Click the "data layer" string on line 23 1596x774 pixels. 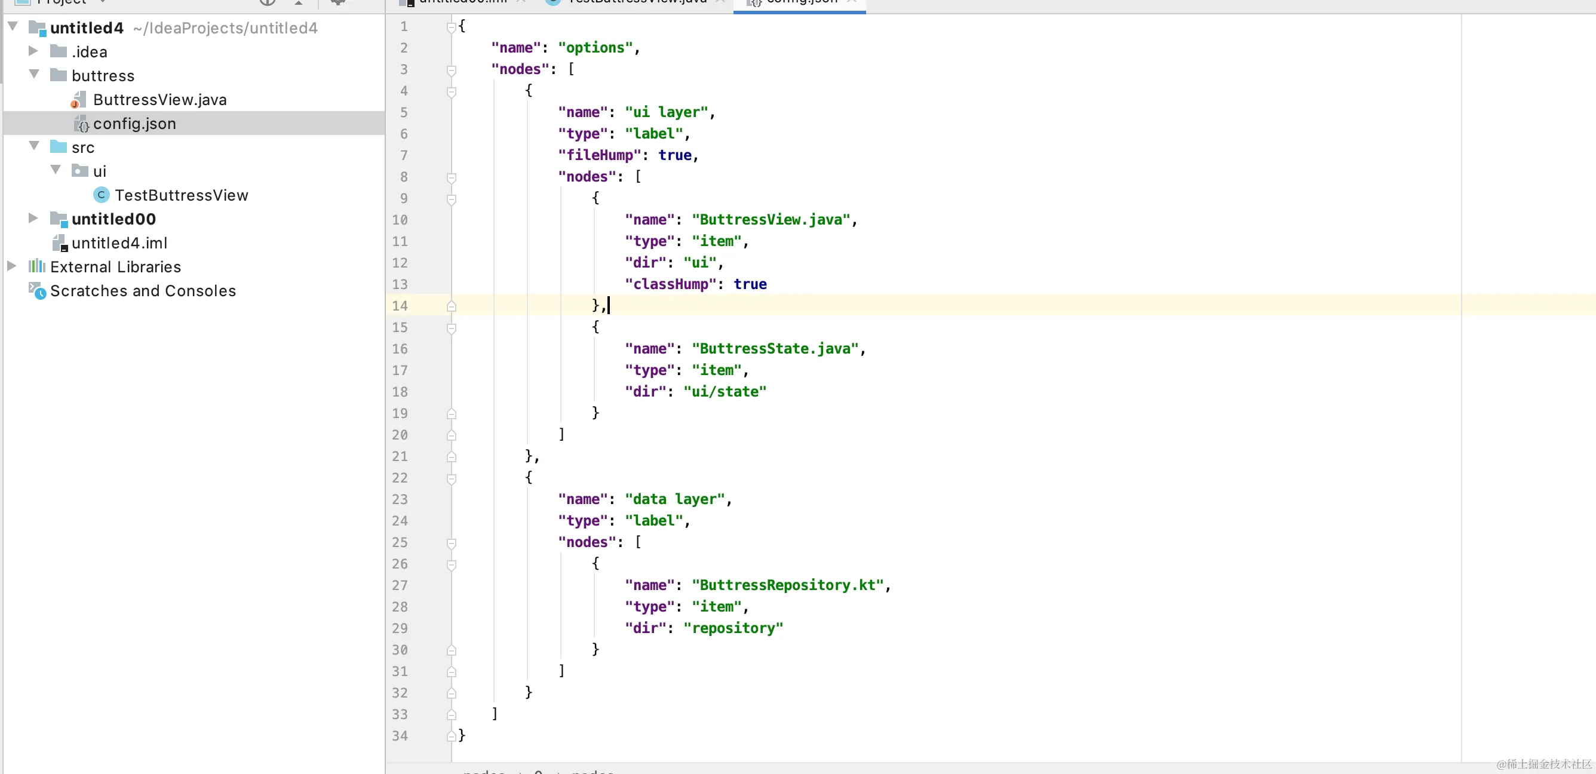point(676,499)
